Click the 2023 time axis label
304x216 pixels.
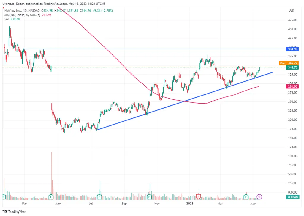click(x=190, y=204)
